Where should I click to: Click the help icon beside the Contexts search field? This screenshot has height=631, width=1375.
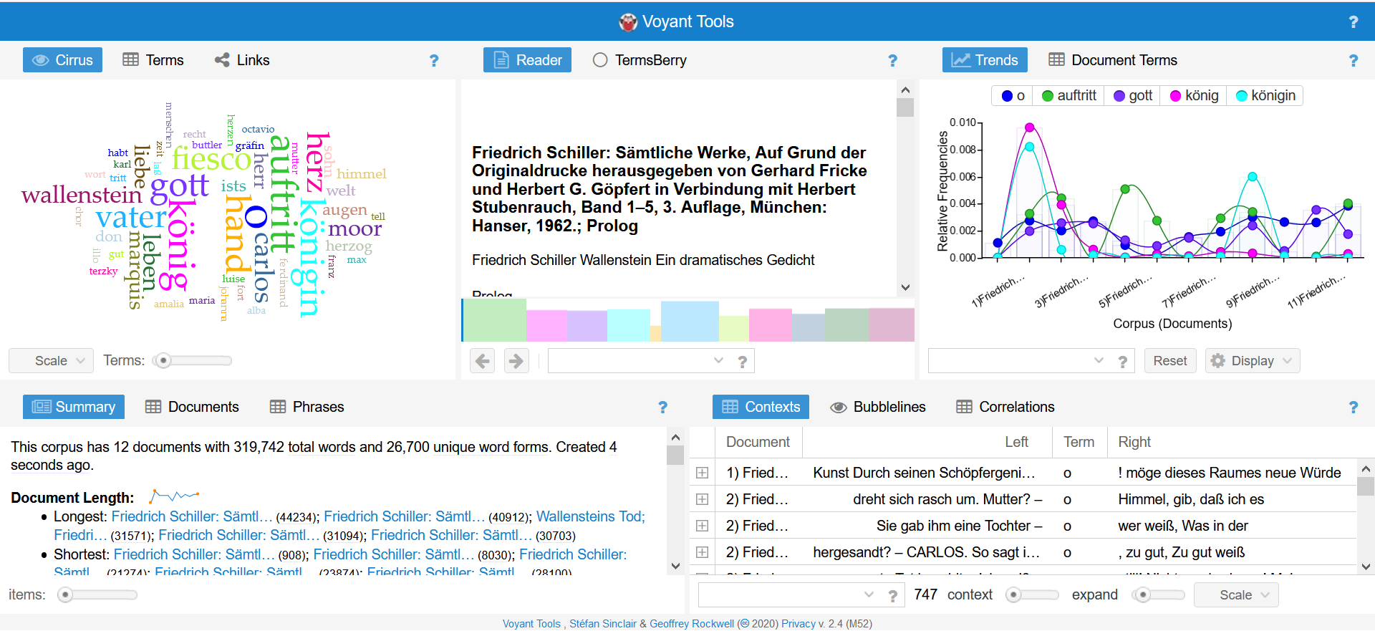pyautogui.click(x=892, y=595)
